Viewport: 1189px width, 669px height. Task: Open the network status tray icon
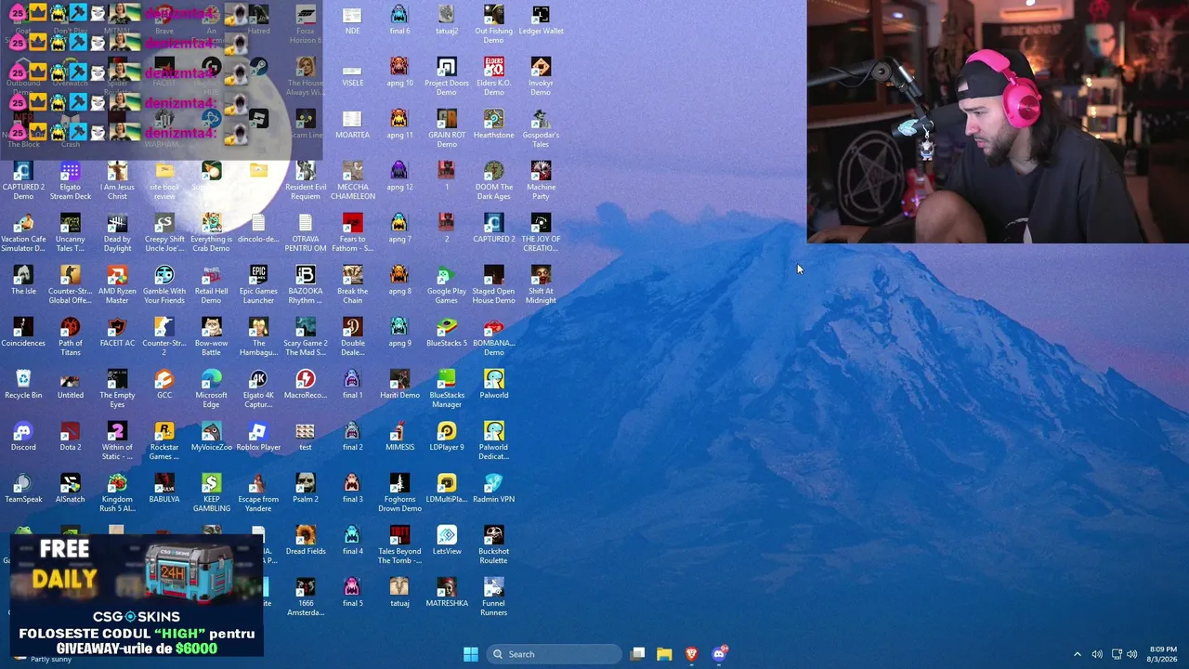[1117, 654]
